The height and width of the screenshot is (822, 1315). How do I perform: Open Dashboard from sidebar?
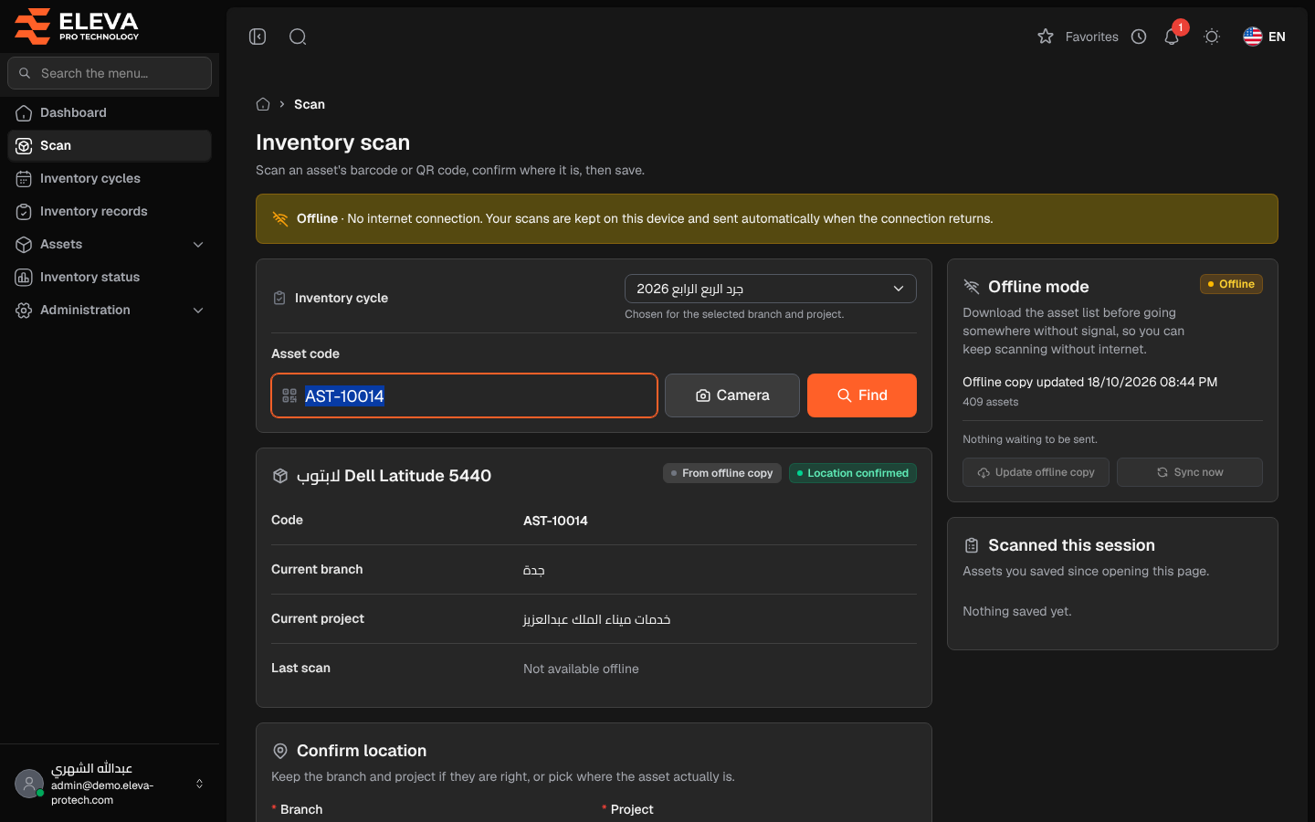tap(110, 112)
